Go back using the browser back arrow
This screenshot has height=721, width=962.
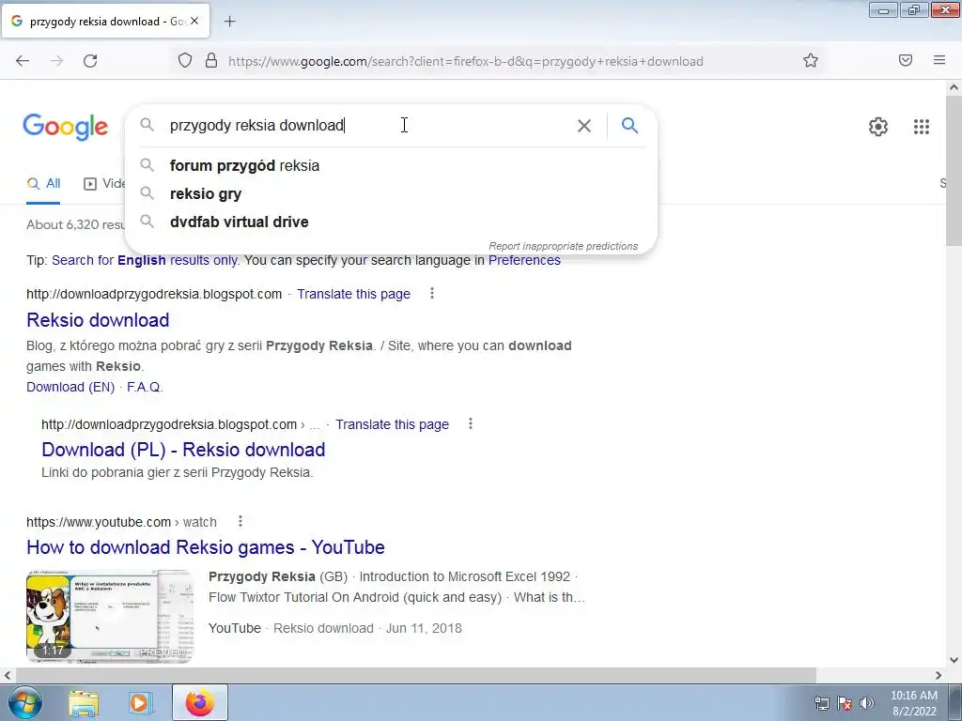[23, 61]
